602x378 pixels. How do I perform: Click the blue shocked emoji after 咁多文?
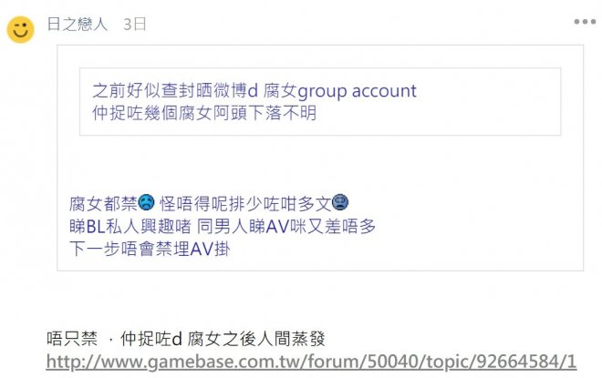point(340,202)
